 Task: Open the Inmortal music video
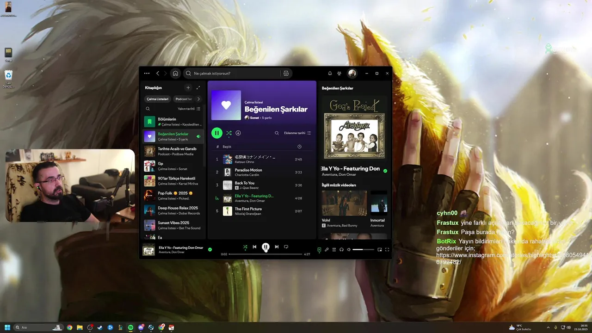379,203
